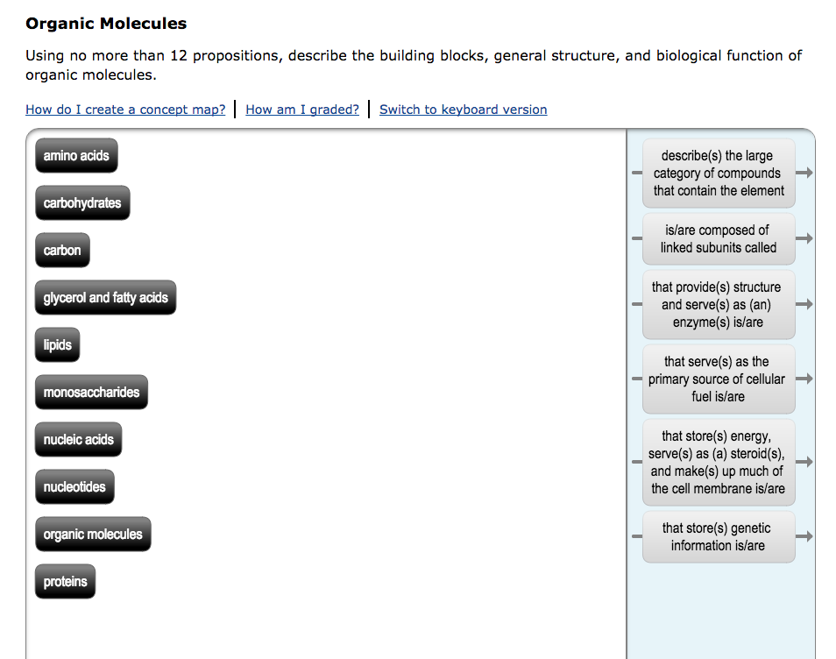Select the phrase mentioning steroid(s) and cell membrane
The height and width of the screenshot is (659, 836).
pos(719,462)
